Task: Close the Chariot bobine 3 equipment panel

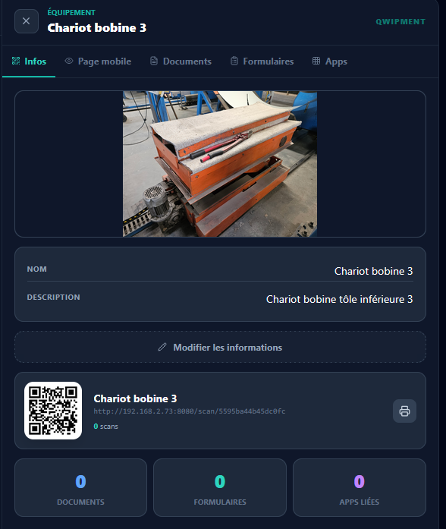Action: tap(27, 21)
